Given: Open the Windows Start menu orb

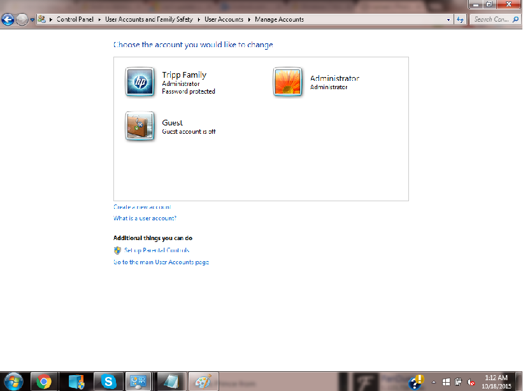Looking at the screenshot, I should [13, 381].
